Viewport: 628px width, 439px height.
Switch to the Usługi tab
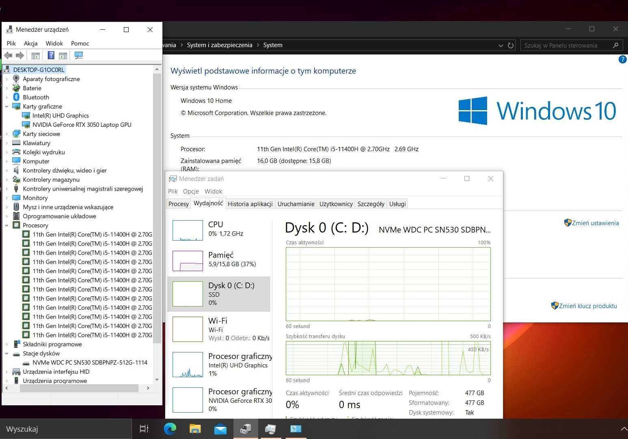tap(397, 204)
